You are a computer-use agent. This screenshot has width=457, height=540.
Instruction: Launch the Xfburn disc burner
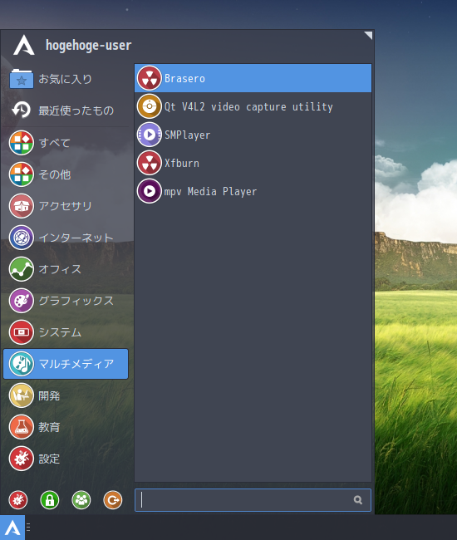[x=253, y=163]
